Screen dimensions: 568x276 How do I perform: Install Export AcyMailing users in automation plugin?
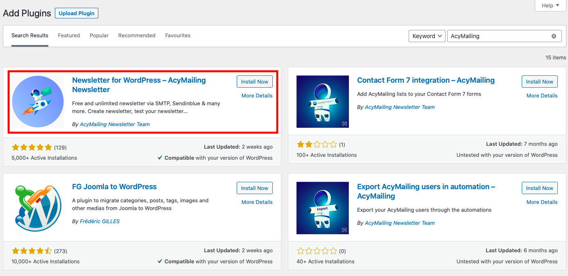tap(540, 188)
